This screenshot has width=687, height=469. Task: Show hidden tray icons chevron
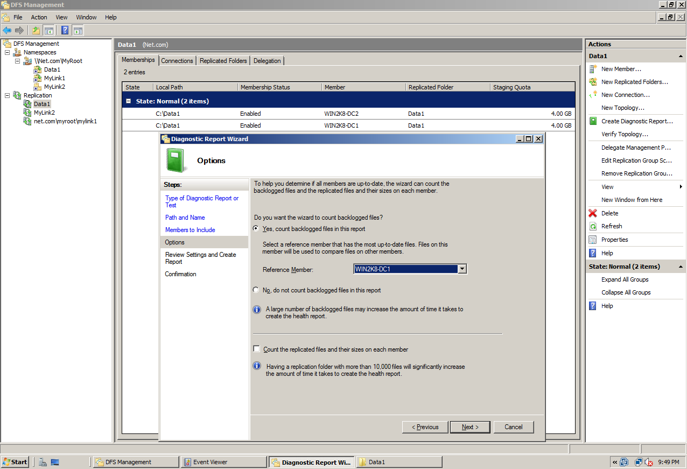coord(615,462)
